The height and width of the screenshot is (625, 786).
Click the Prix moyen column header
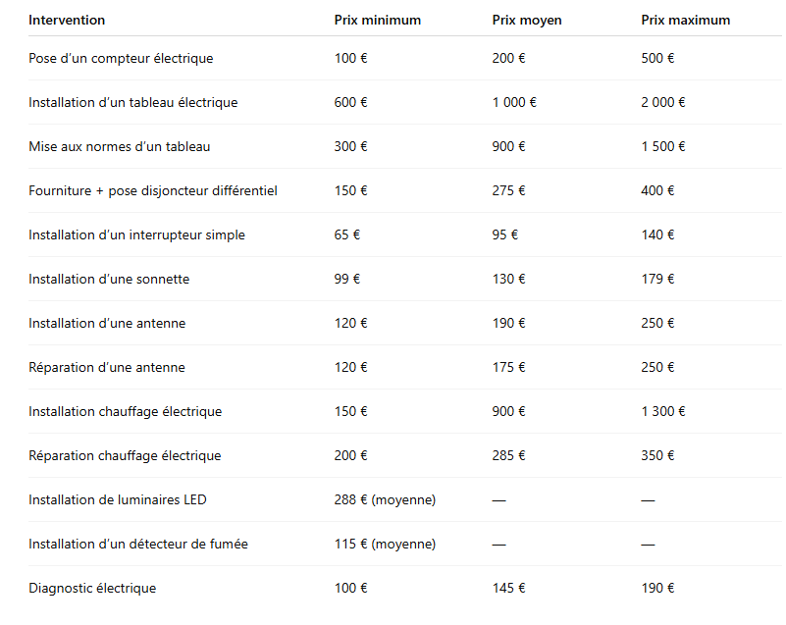[x=527, y=20]
